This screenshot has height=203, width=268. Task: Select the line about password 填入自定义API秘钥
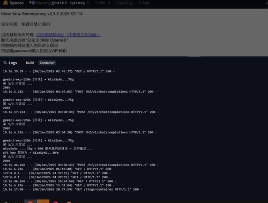click(34, 51)
